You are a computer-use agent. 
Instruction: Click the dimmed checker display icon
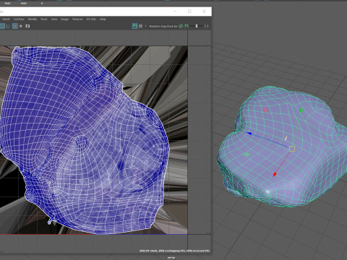click(141, 26)
